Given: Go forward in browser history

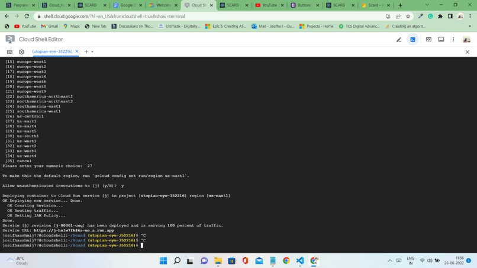Looking at the screenshot, I should (17, 16).
